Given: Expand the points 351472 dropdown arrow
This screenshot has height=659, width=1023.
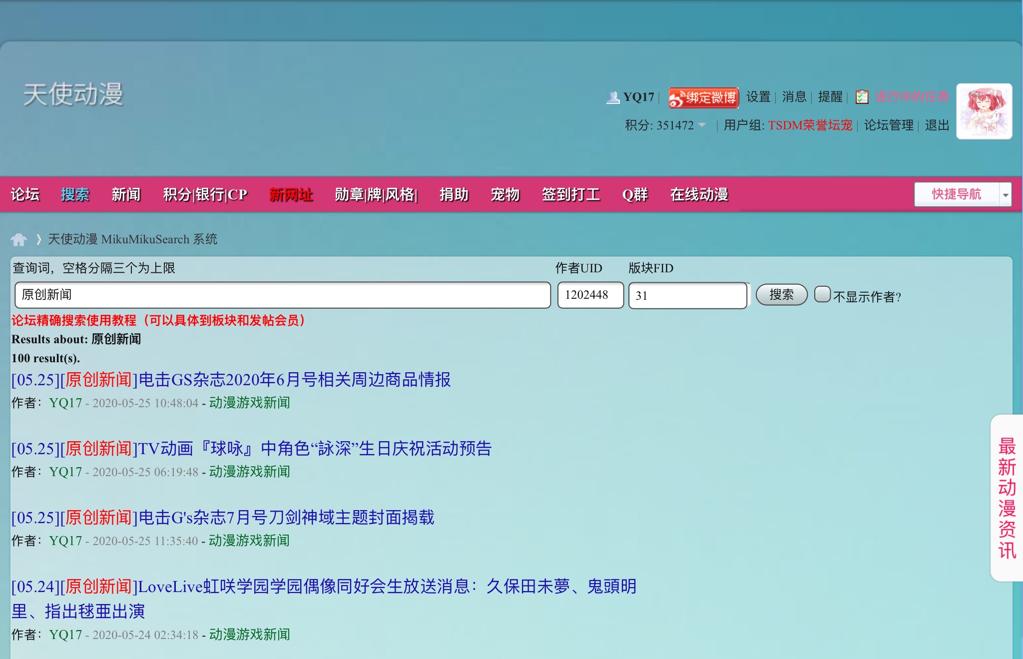Looking at the screenshot, I should point(702,125).
